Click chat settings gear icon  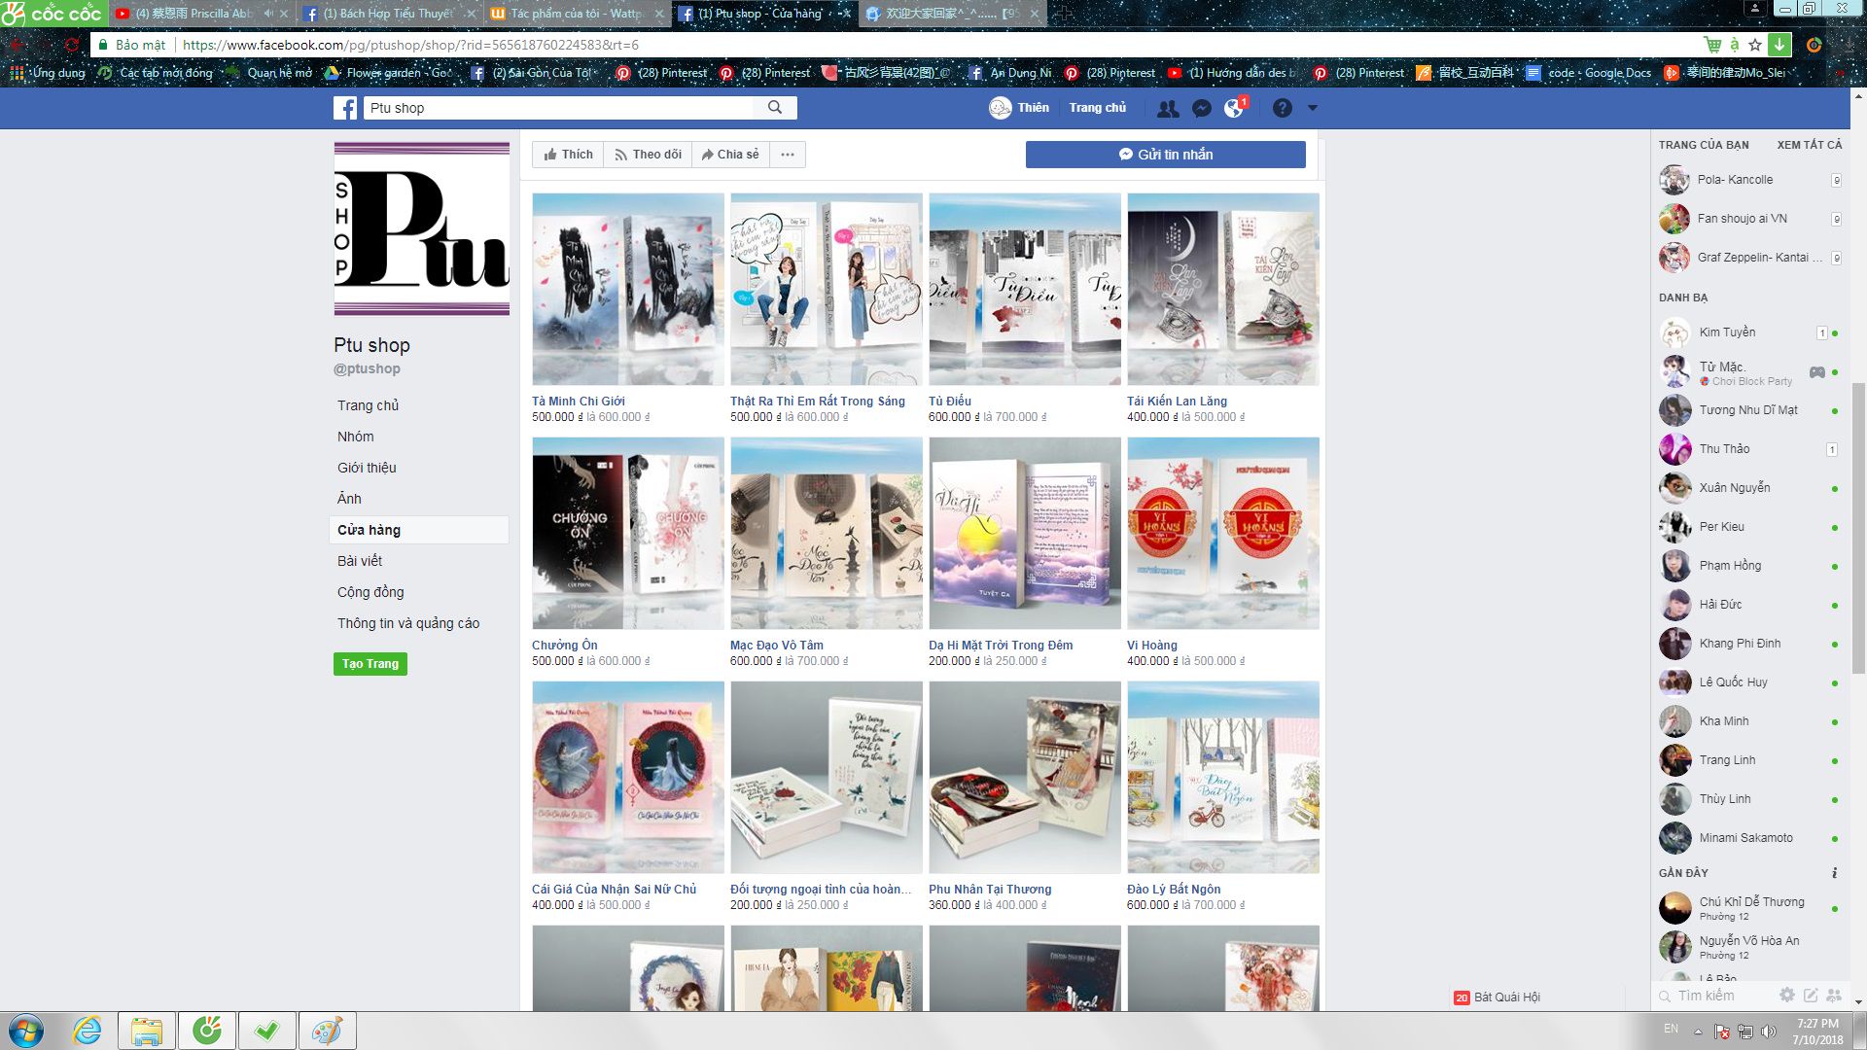tap(1786, 995)
